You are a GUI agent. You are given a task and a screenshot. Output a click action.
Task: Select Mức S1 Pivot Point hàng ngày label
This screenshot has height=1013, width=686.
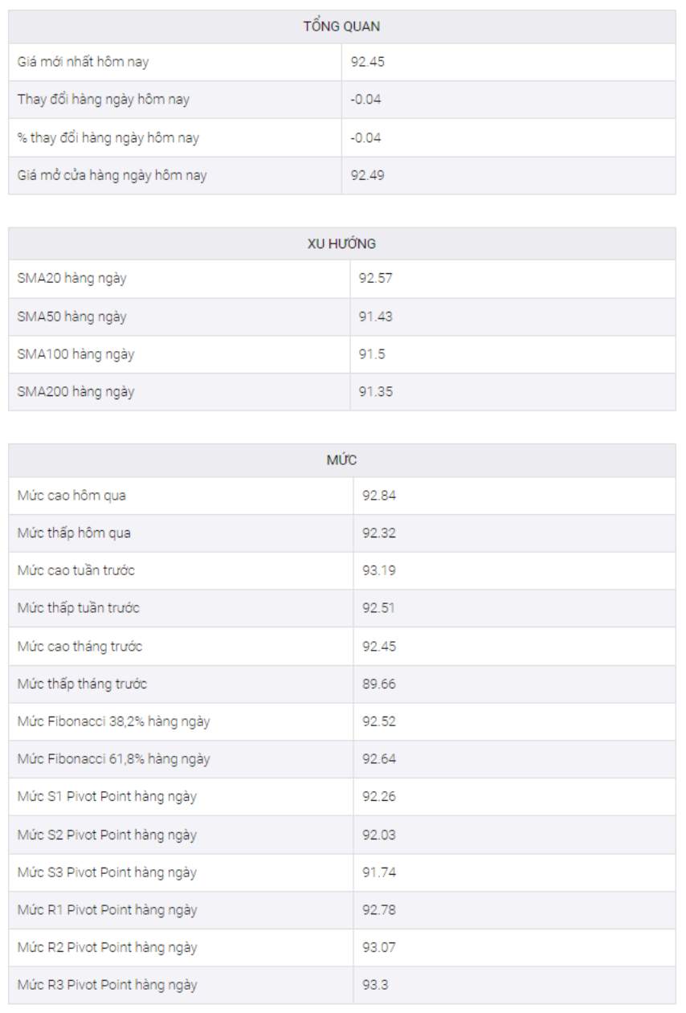107,797
